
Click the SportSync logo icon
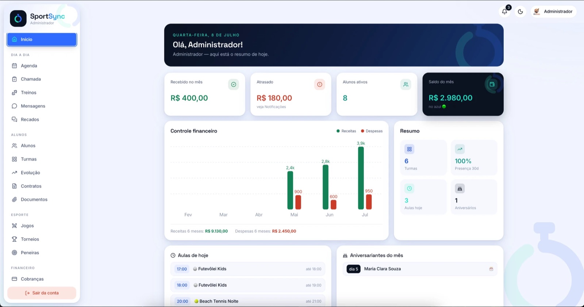[x=18, y=18]
